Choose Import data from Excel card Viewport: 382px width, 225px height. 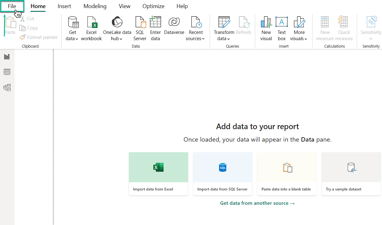(x=158, y=174)
